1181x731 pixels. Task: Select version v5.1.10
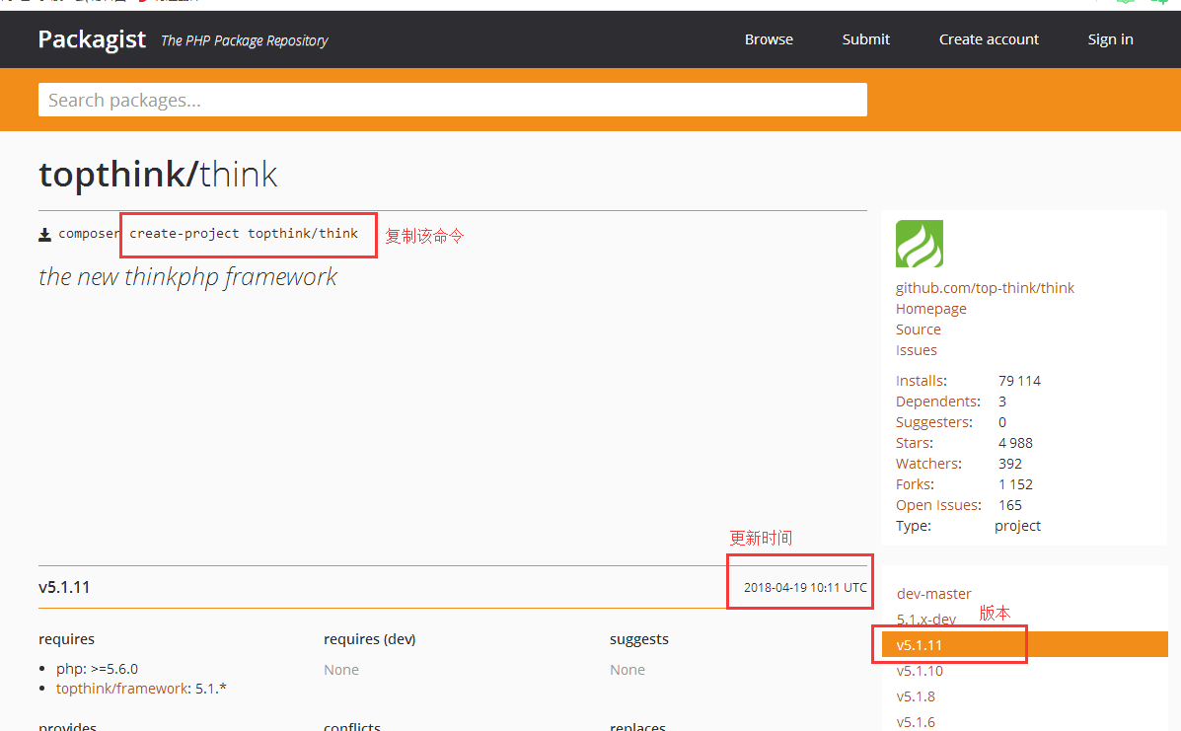point(920,671)
